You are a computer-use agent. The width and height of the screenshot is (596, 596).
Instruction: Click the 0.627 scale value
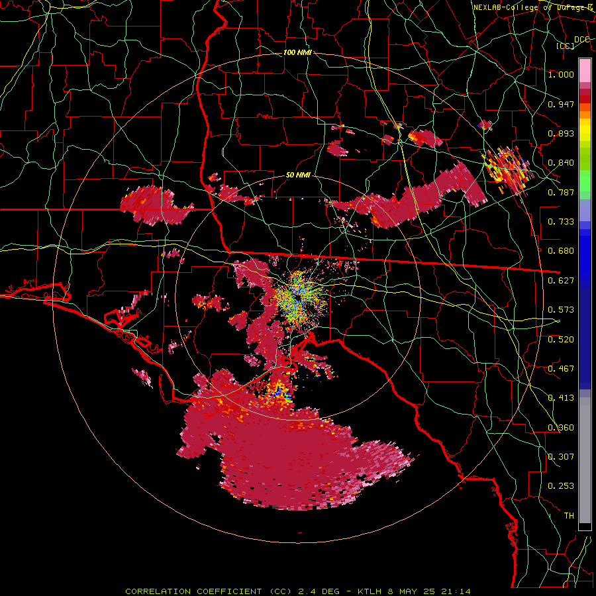click(x=561, y=280)
